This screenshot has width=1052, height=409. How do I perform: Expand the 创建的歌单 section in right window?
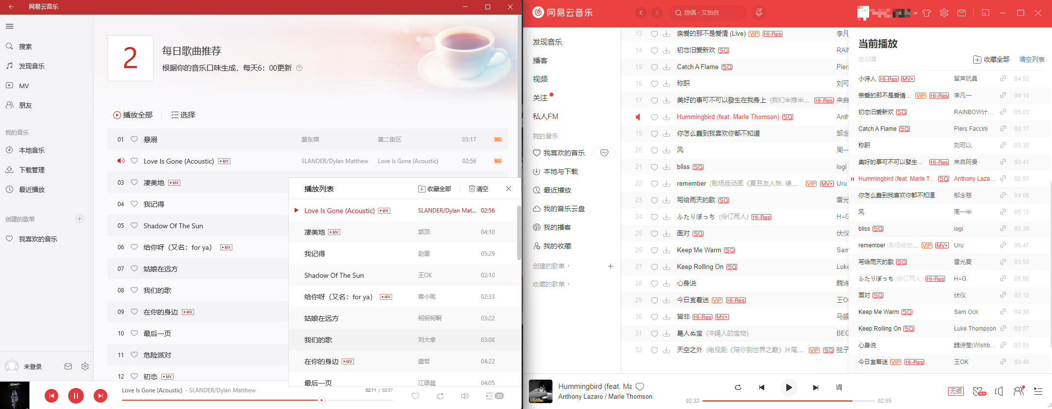(552, 266)
